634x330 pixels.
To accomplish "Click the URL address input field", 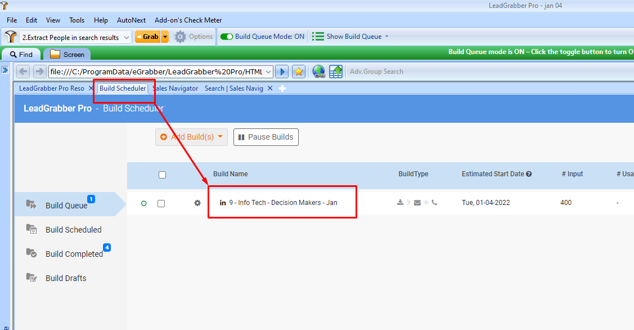I will click(156, 72).
